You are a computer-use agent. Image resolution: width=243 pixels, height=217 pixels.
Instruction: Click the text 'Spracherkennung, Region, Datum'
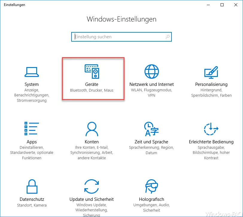[x=151, y=150]
